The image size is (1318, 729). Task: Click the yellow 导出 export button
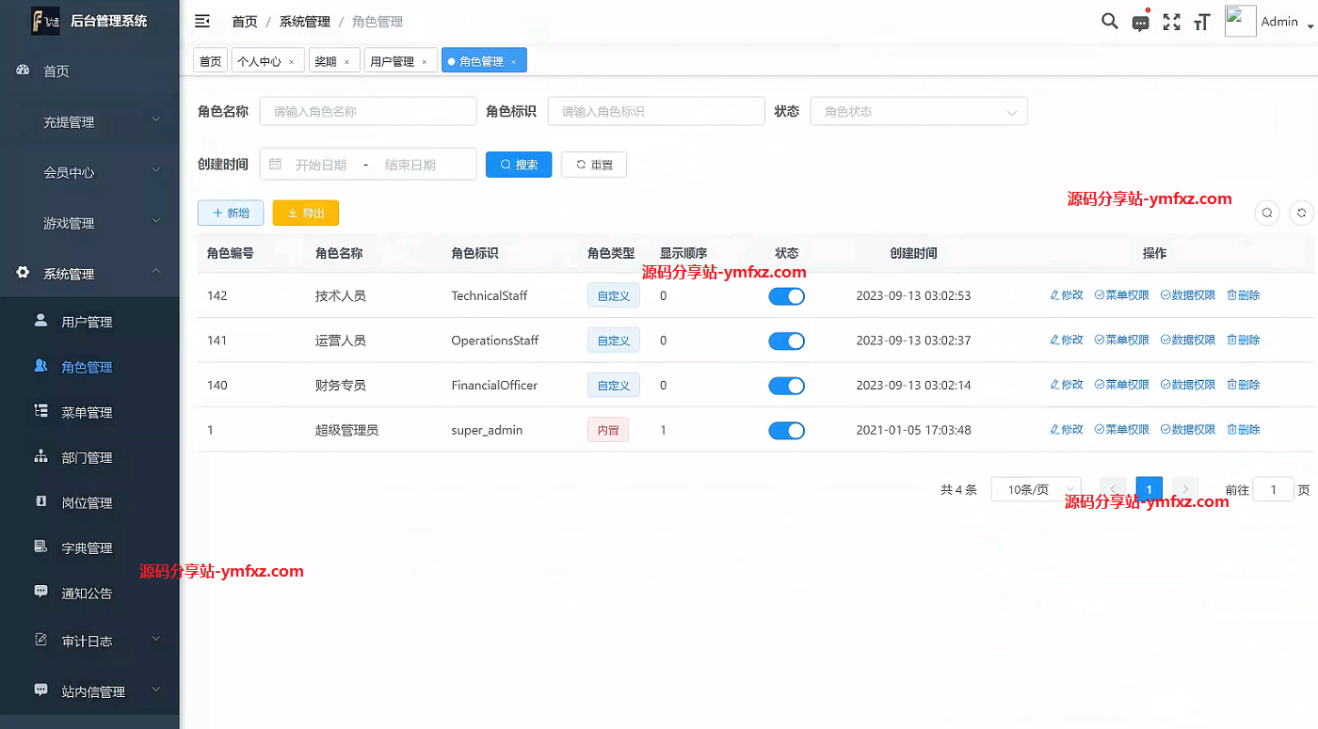pyautogui.click(x=306, y=214)
